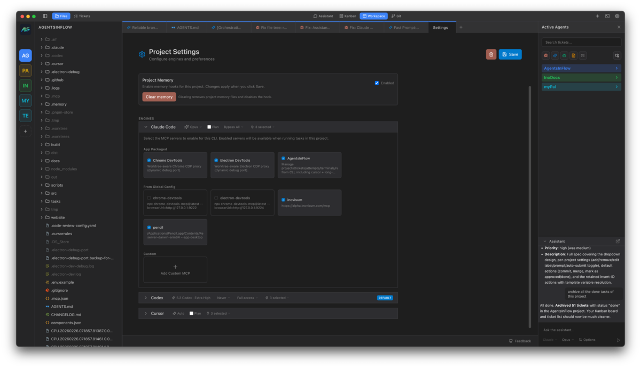Select the AG agent avatar in the sidebar
The image size is (641, 368).
coord(25,55)
